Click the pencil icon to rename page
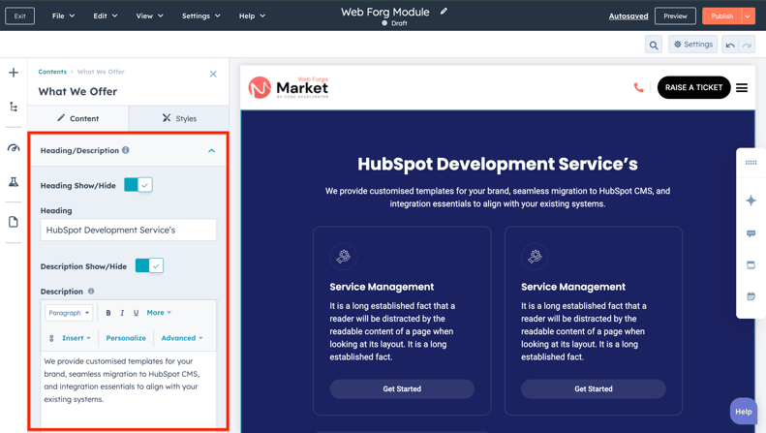The height and width of the screenshot is (433, 766). tap(444, 12)
